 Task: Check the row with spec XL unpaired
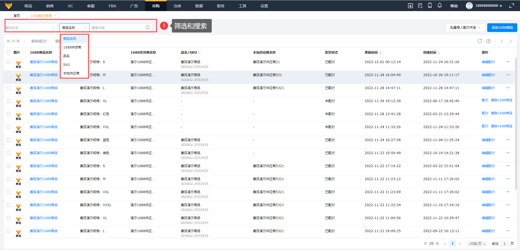click(8, 101)
